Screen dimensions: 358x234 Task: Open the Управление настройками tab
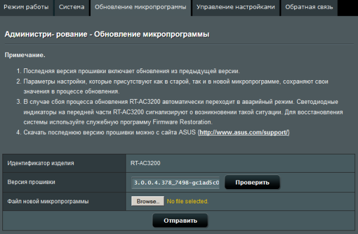point(236,7)
